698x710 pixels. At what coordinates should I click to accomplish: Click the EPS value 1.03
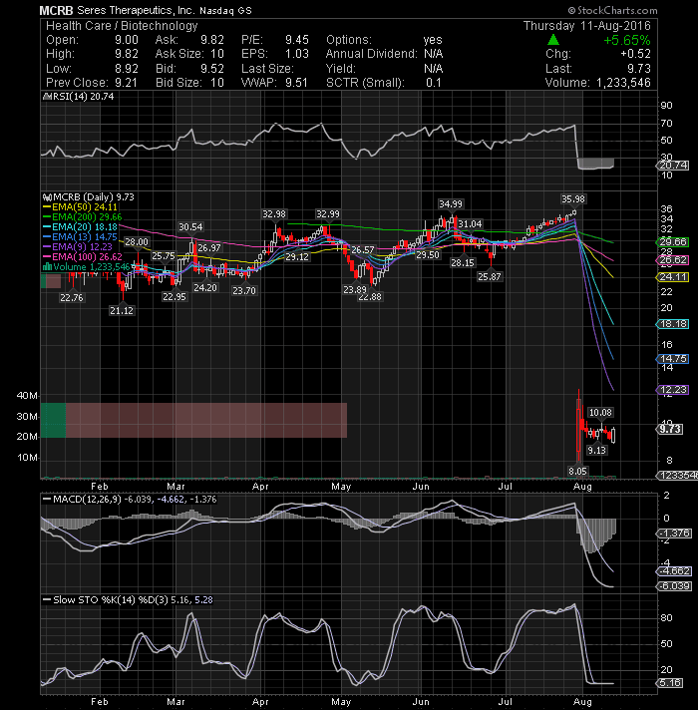pos(297,54)
